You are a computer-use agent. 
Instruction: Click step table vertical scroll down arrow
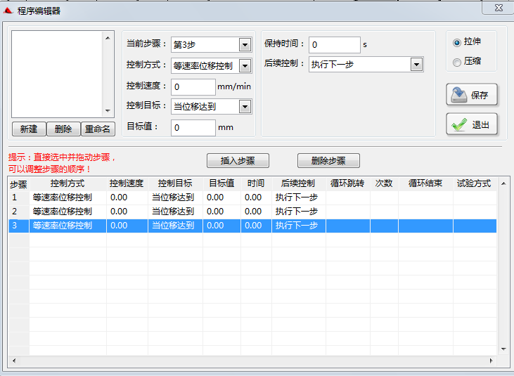[x=503, y=349]
